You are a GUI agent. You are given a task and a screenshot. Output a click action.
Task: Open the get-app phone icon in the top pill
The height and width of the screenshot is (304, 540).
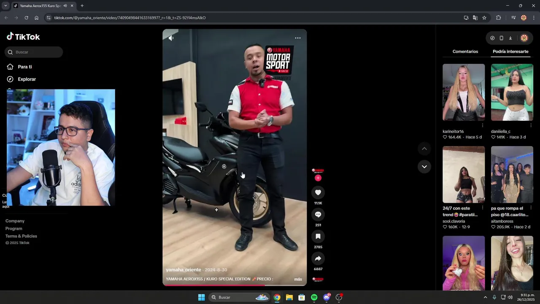501,38
